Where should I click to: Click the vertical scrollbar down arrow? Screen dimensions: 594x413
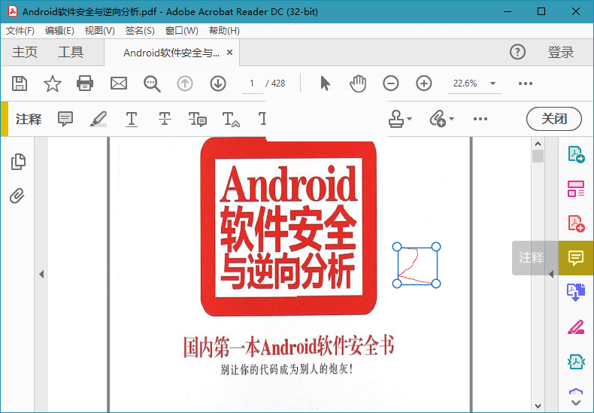click(x=538, y=405)
